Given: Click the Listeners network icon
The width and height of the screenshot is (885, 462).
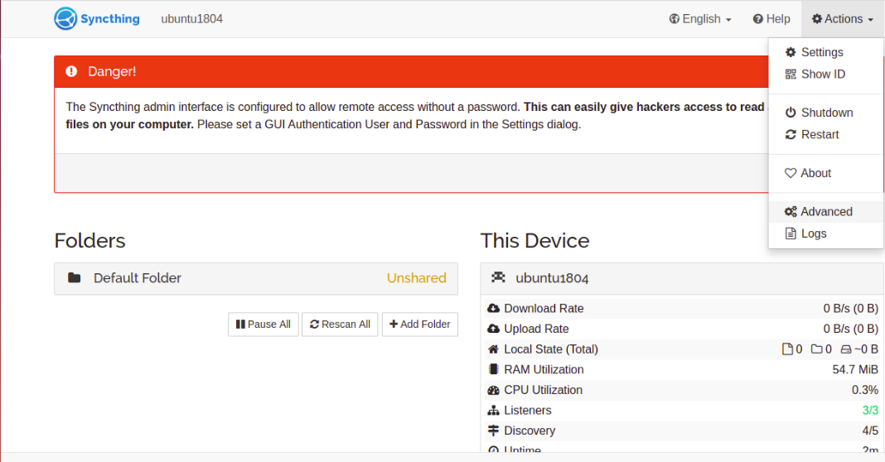Looking at the screenshot, I should pyautogui.click(x=493, y=410).
